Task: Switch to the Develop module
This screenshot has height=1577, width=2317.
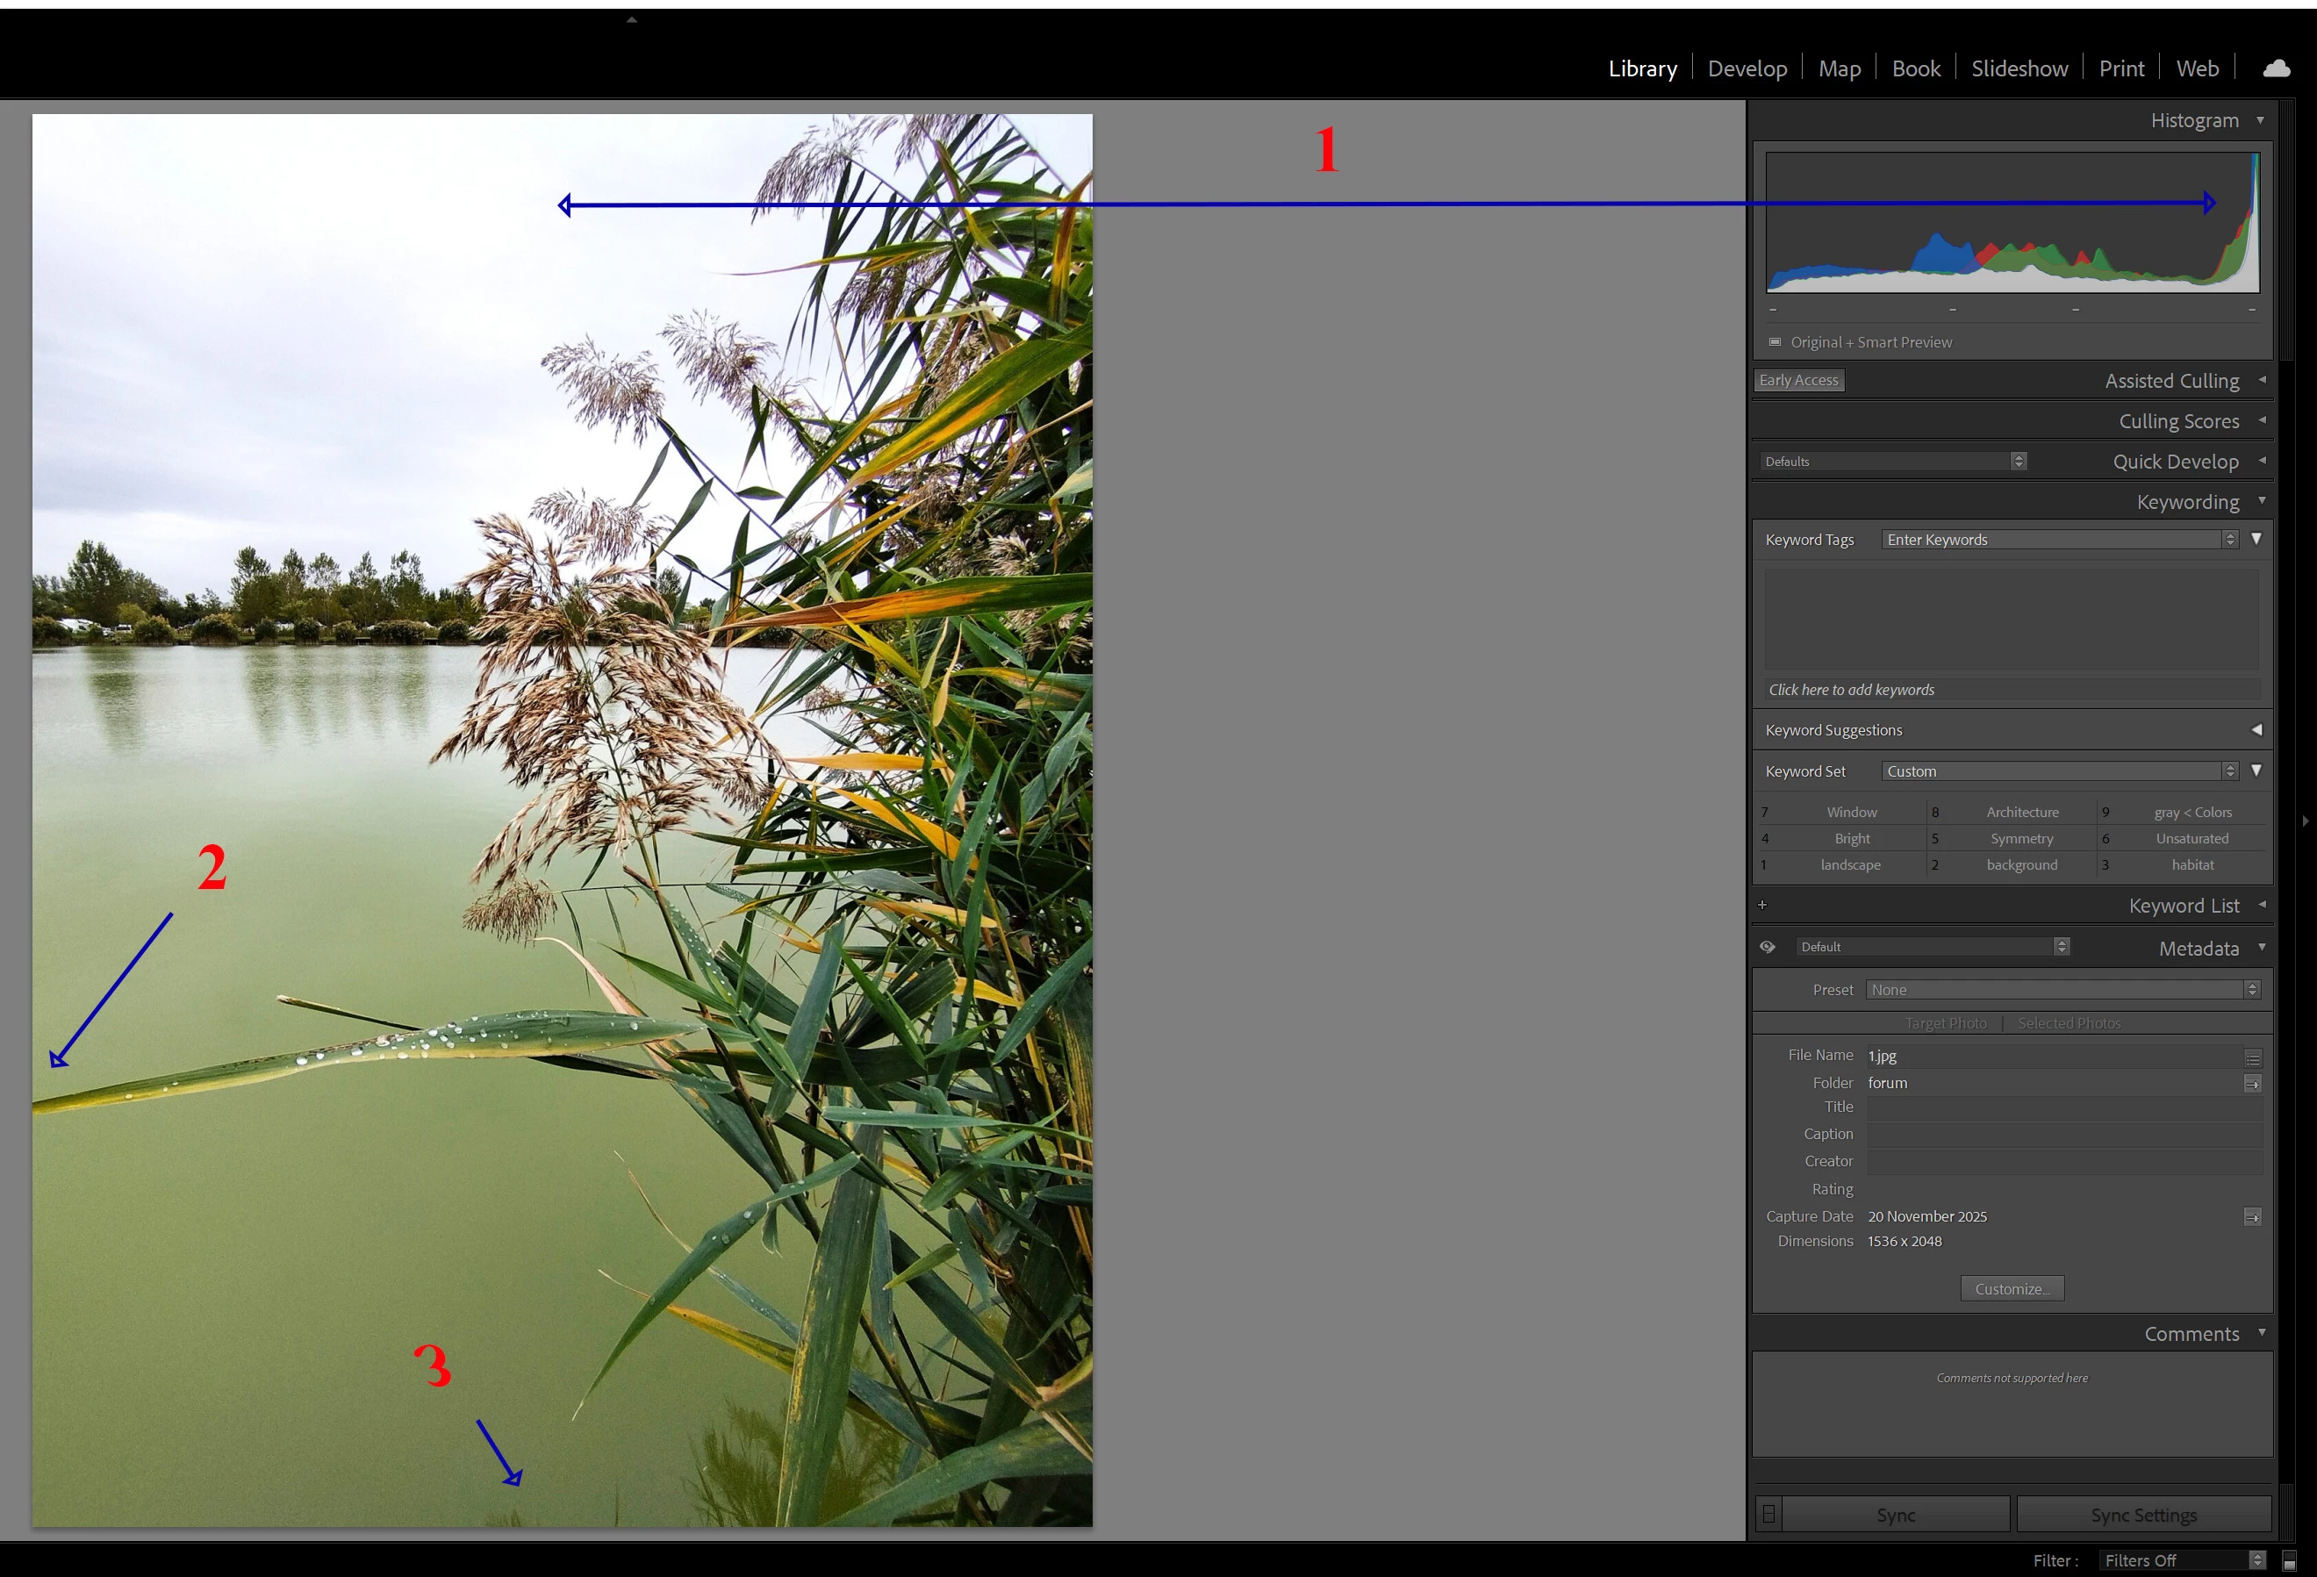Action: coord(1747,68)
